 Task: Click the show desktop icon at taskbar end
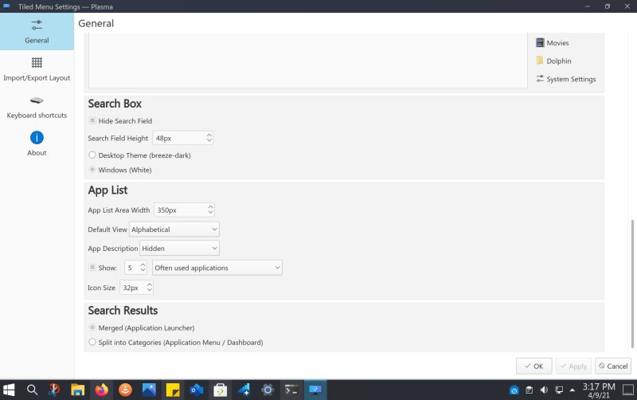628,390
